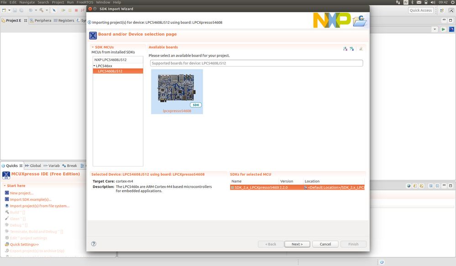456x266 pixels.
Task: Open the Edit menu
Action: [13, 2]
